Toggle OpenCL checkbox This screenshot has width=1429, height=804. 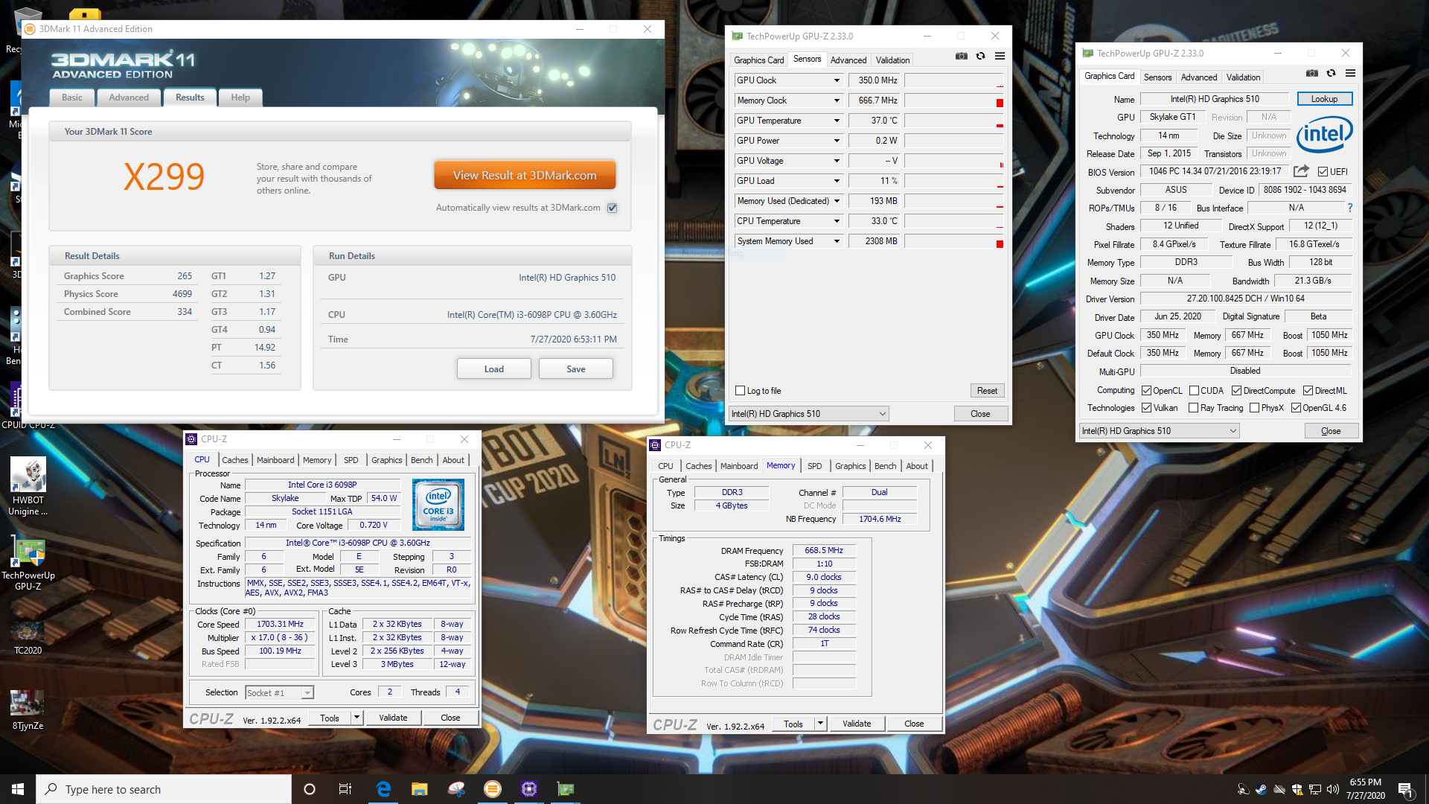(1147, 391)
